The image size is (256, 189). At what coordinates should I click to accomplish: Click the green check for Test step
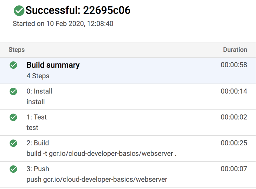coord(13,117)
